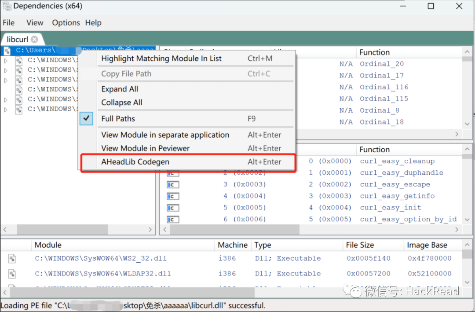Select AHeadLib Codegen from context menu

pyautogui.click(x=135, y=162)
